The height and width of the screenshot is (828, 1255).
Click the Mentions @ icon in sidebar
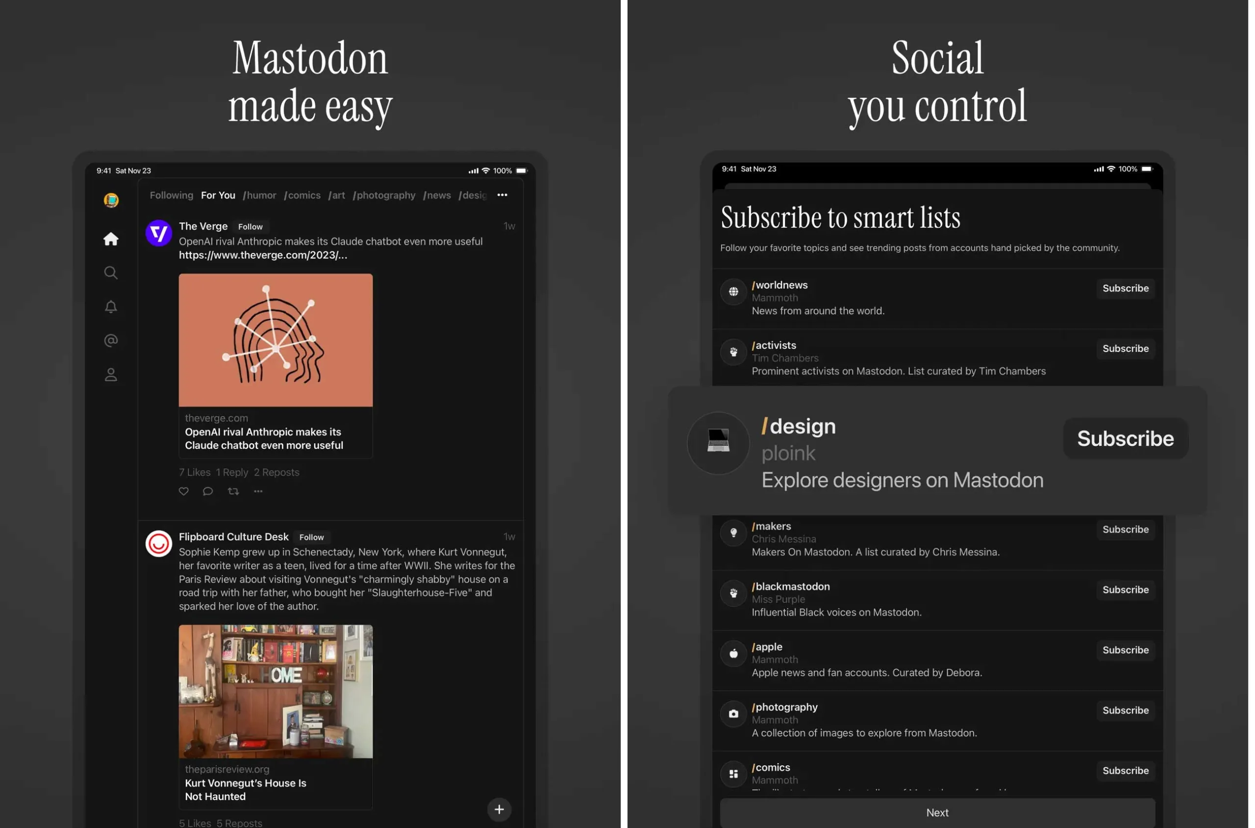click(x=110, y=342)
